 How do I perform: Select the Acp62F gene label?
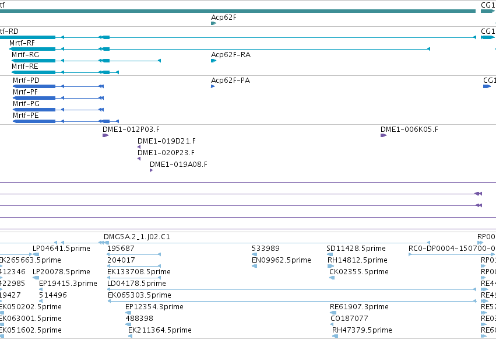[x=224, y=18]
